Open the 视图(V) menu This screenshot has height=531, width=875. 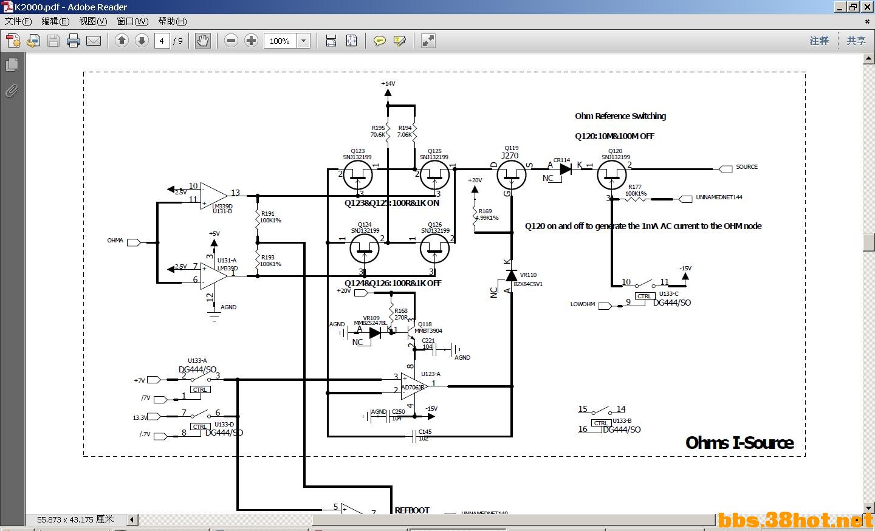click(93, 21)
